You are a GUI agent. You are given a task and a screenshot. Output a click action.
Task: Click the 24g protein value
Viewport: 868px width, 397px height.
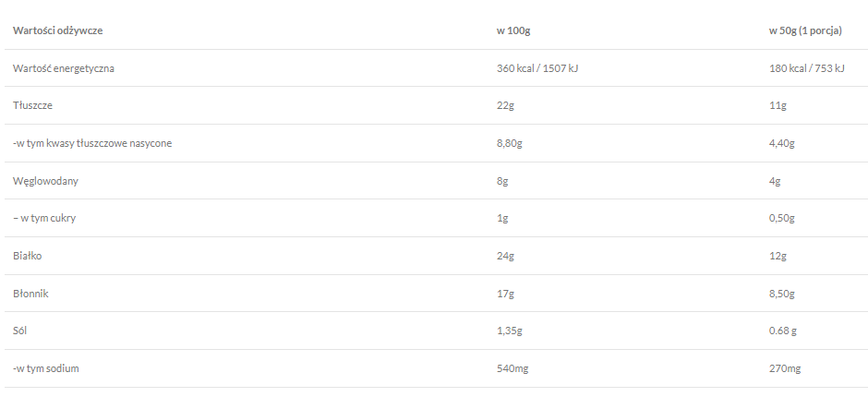pos(506,256)
